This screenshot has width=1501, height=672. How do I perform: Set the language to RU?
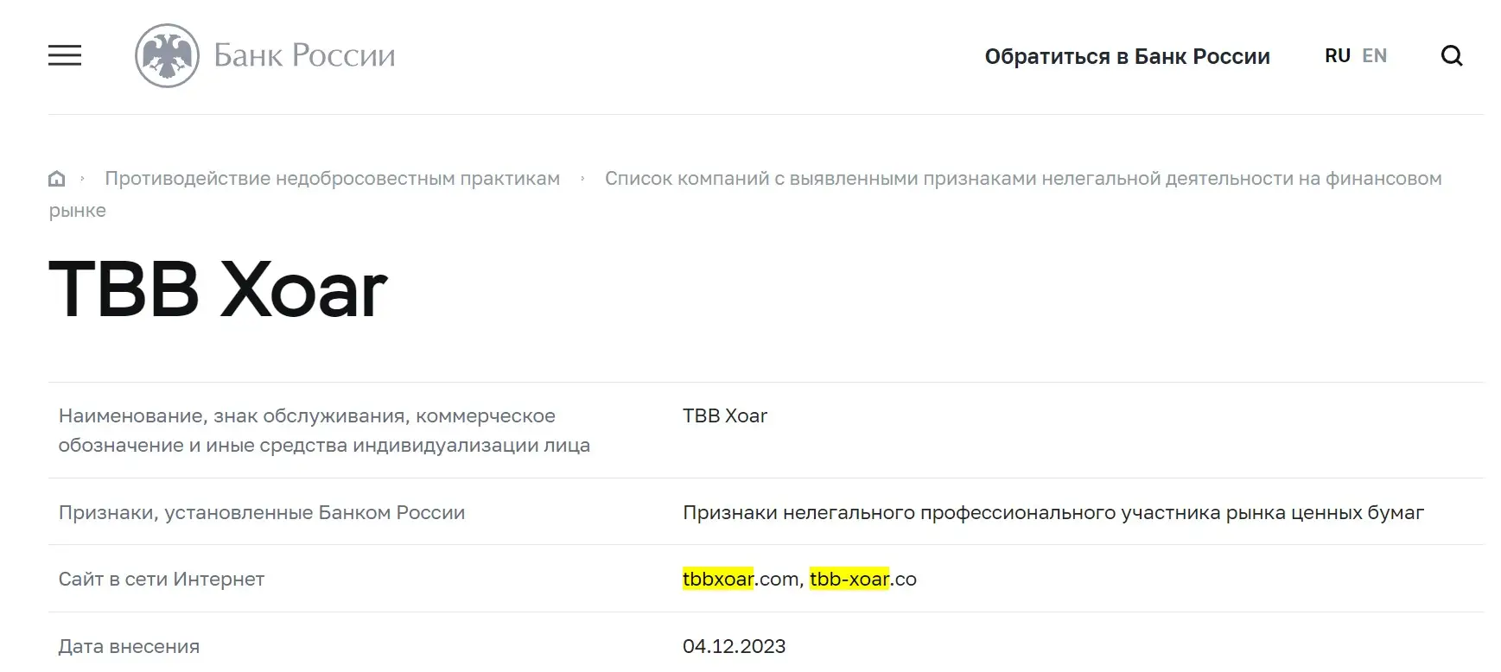[1339, 55]
